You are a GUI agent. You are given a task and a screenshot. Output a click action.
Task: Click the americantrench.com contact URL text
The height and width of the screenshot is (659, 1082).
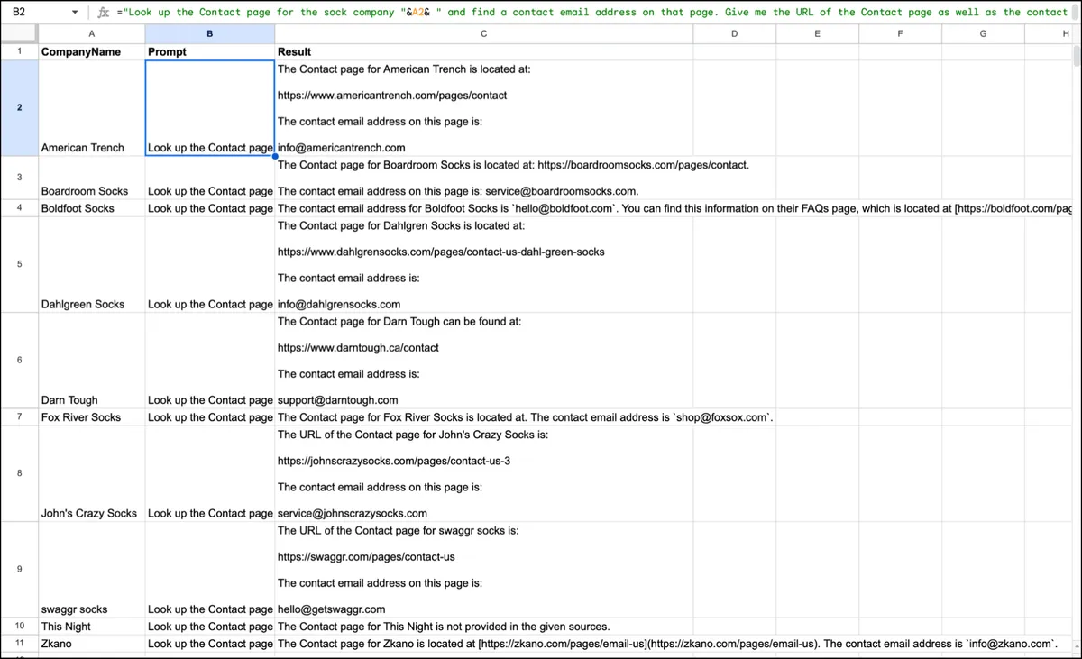click(x=392, y=95)
